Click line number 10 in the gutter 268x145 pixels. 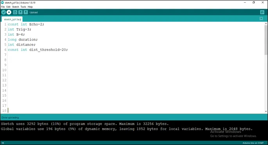[4, 70]
